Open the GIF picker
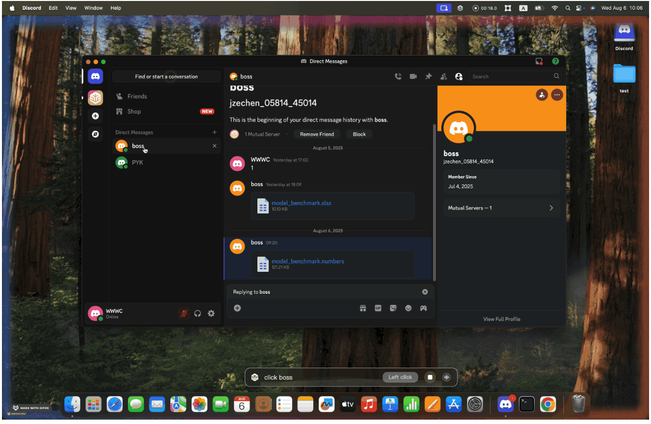The height and width of the screenshot is (424, 651). tap(378, 308)
